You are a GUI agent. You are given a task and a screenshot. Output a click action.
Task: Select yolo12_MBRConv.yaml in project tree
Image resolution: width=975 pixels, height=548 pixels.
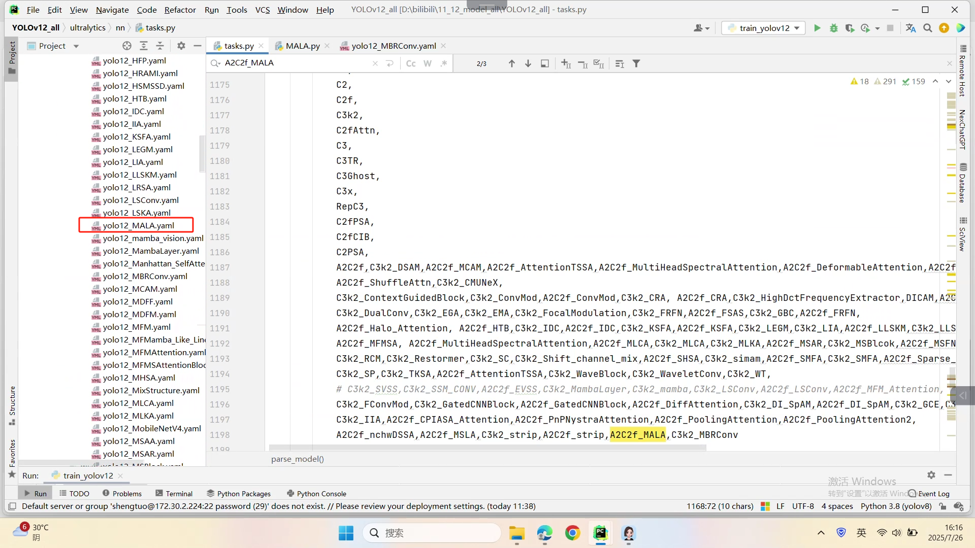[145, 276]
